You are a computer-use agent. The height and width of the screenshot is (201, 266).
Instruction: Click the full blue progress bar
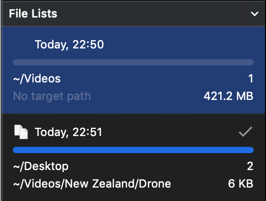coord(133,150)
